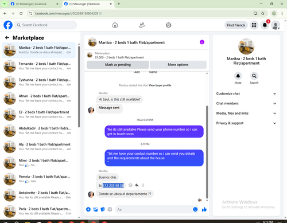
Task: Open the Groups icon in top navigation
Action: (x=169, y=25)
